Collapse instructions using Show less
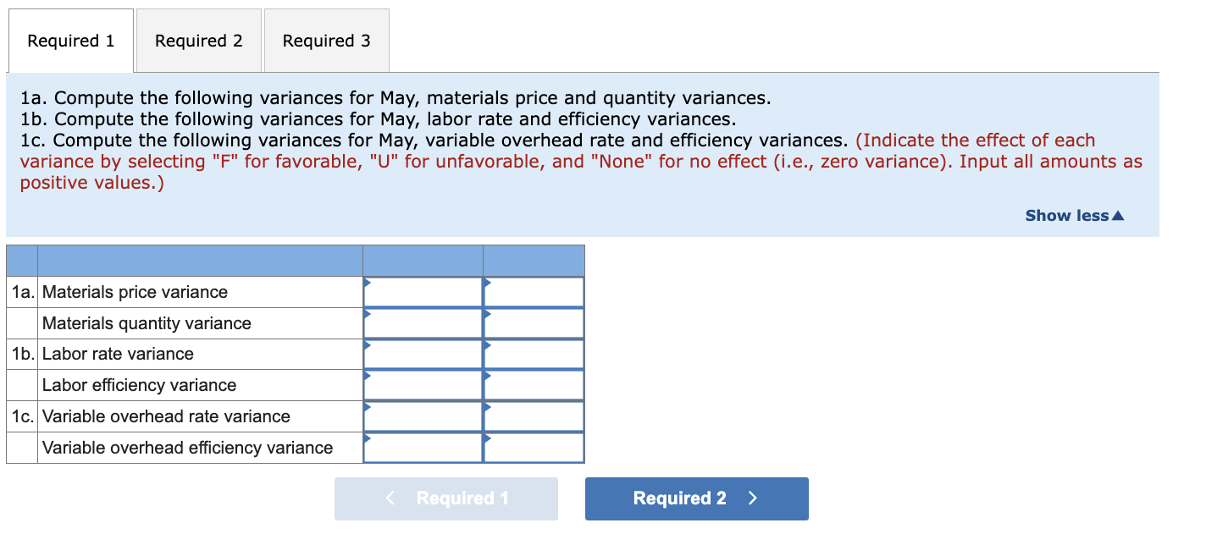Image resolution: width=1206 pixels, height=545 pixels. click(x=1072, y=215)
